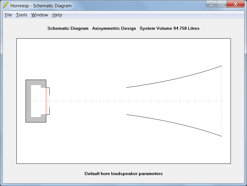Click the 'System Volume 94.758 Litres' text

tap(169, 28)
